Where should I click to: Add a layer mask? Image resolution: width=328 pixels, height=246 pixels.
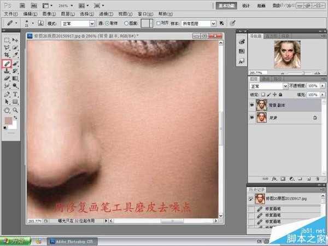[283, 179]
